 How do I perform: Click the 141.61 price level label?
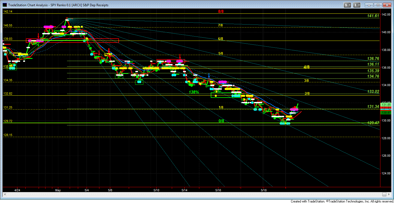(x=373, y=16)
